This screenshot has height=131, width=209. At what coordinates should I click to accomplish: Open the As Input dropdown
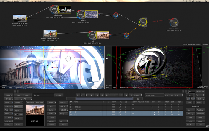64,114
